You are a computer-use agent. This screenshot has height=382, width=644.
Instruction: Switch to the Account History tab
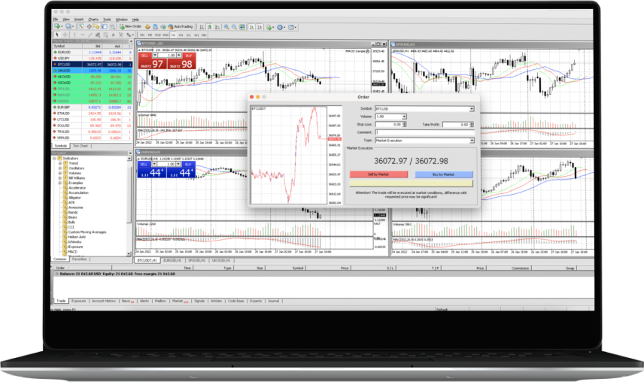click(x=103, y=300)
